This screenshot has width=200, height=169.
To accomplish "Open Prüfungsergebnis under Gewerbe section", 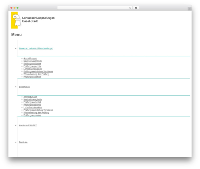I will 32,66.
